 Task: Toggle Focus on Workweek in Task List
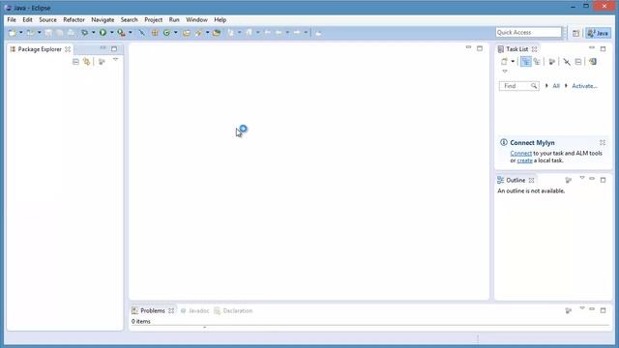click(x=552, y=62)
